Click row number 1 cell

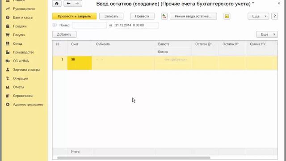pos(60,63)
